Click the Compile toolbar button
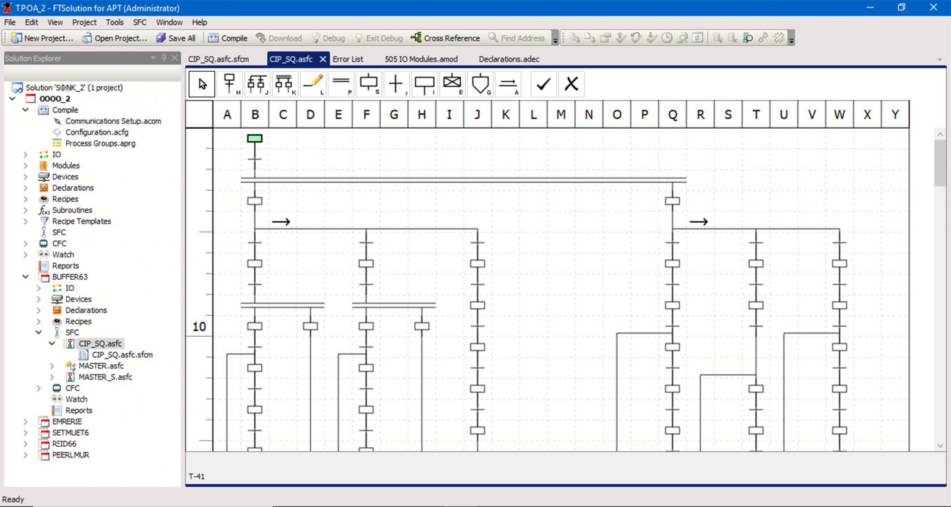Screen dimensions: 951x507 pyautogui.click(x=227, y=38)
